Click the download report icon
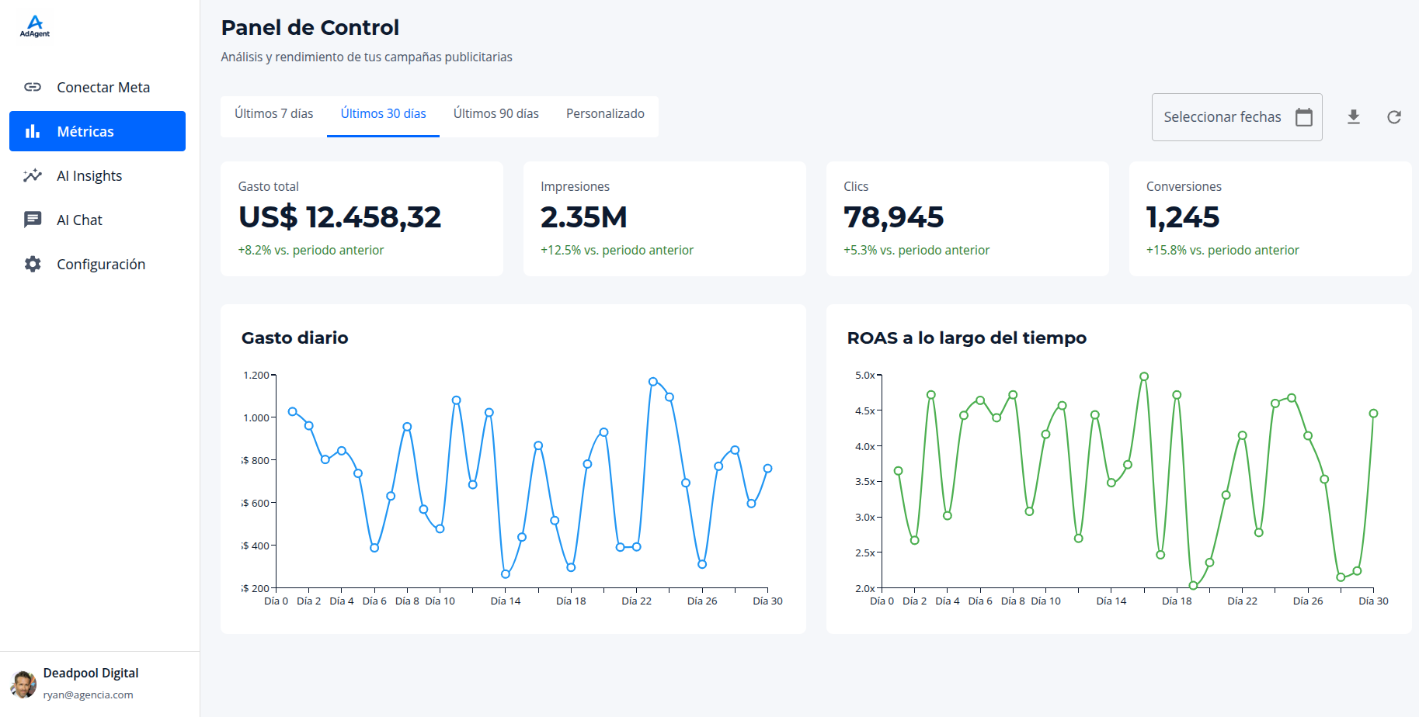This screenshot has height=717, width=1419. pyautogui.click(x=1354, y=116)
